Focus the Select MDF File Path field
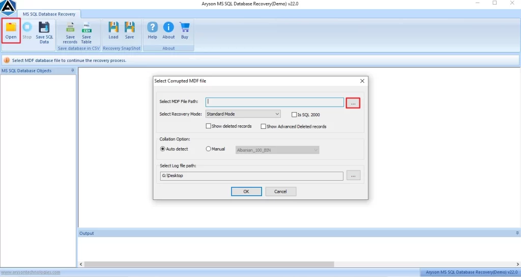This screenshot has width=521, height=277. pyautogui.click(x=274, y=102)
